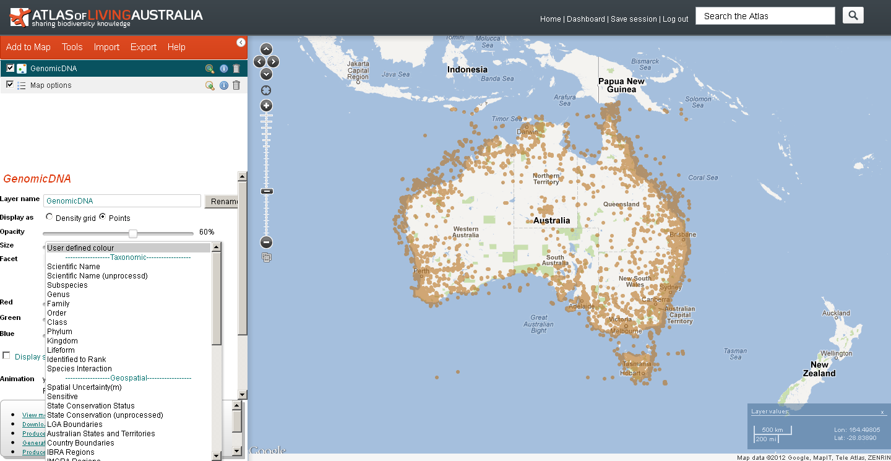Viewport: 891px width, 461px height.
Task: Pan the map up
Action: tap(266, 49)
